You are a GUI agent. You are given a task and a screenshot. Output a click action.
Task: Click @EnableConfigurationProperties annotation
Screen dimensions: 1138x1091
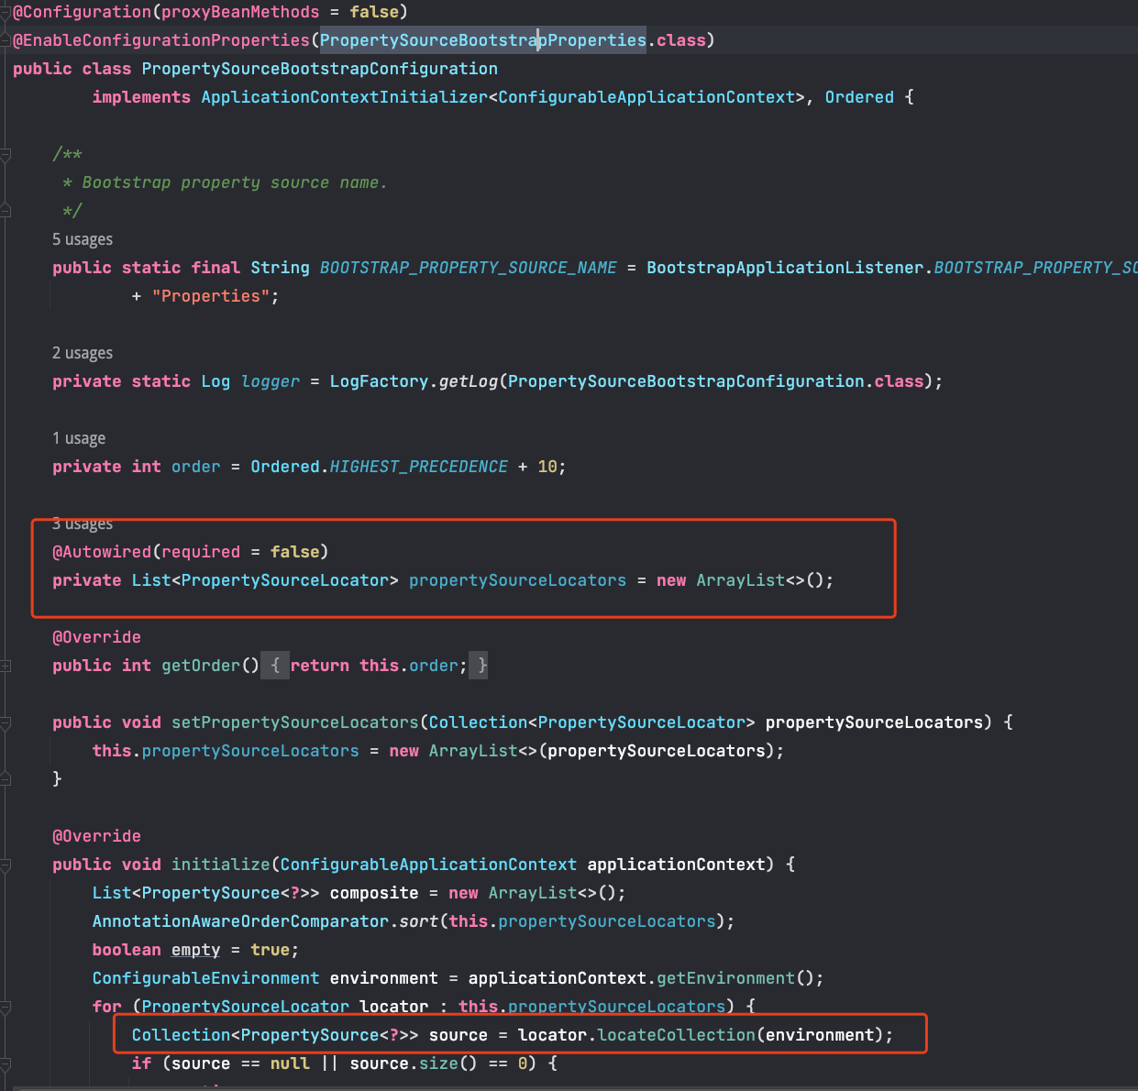tap(161, 40)
